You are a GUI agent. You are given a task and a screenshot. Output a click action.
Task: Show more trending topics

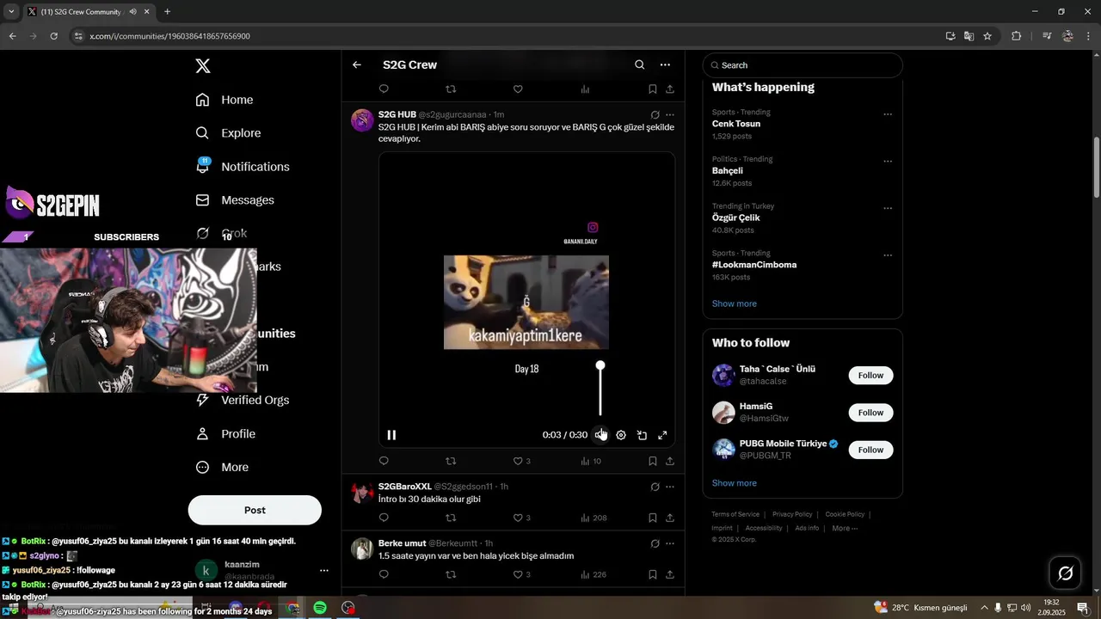click(x=735, y=303)
